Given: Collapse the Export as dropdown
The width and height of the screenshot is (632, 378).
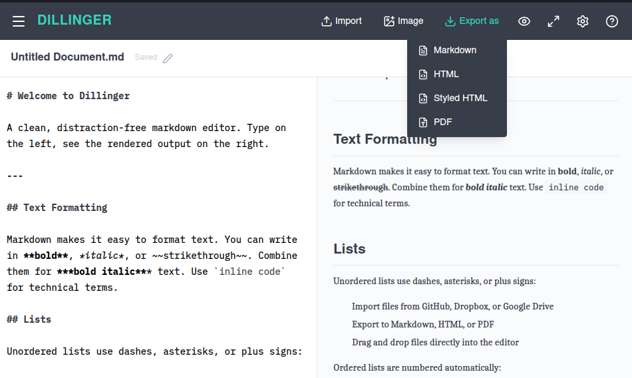Looking at the screenshot, I should click(472, 21).
